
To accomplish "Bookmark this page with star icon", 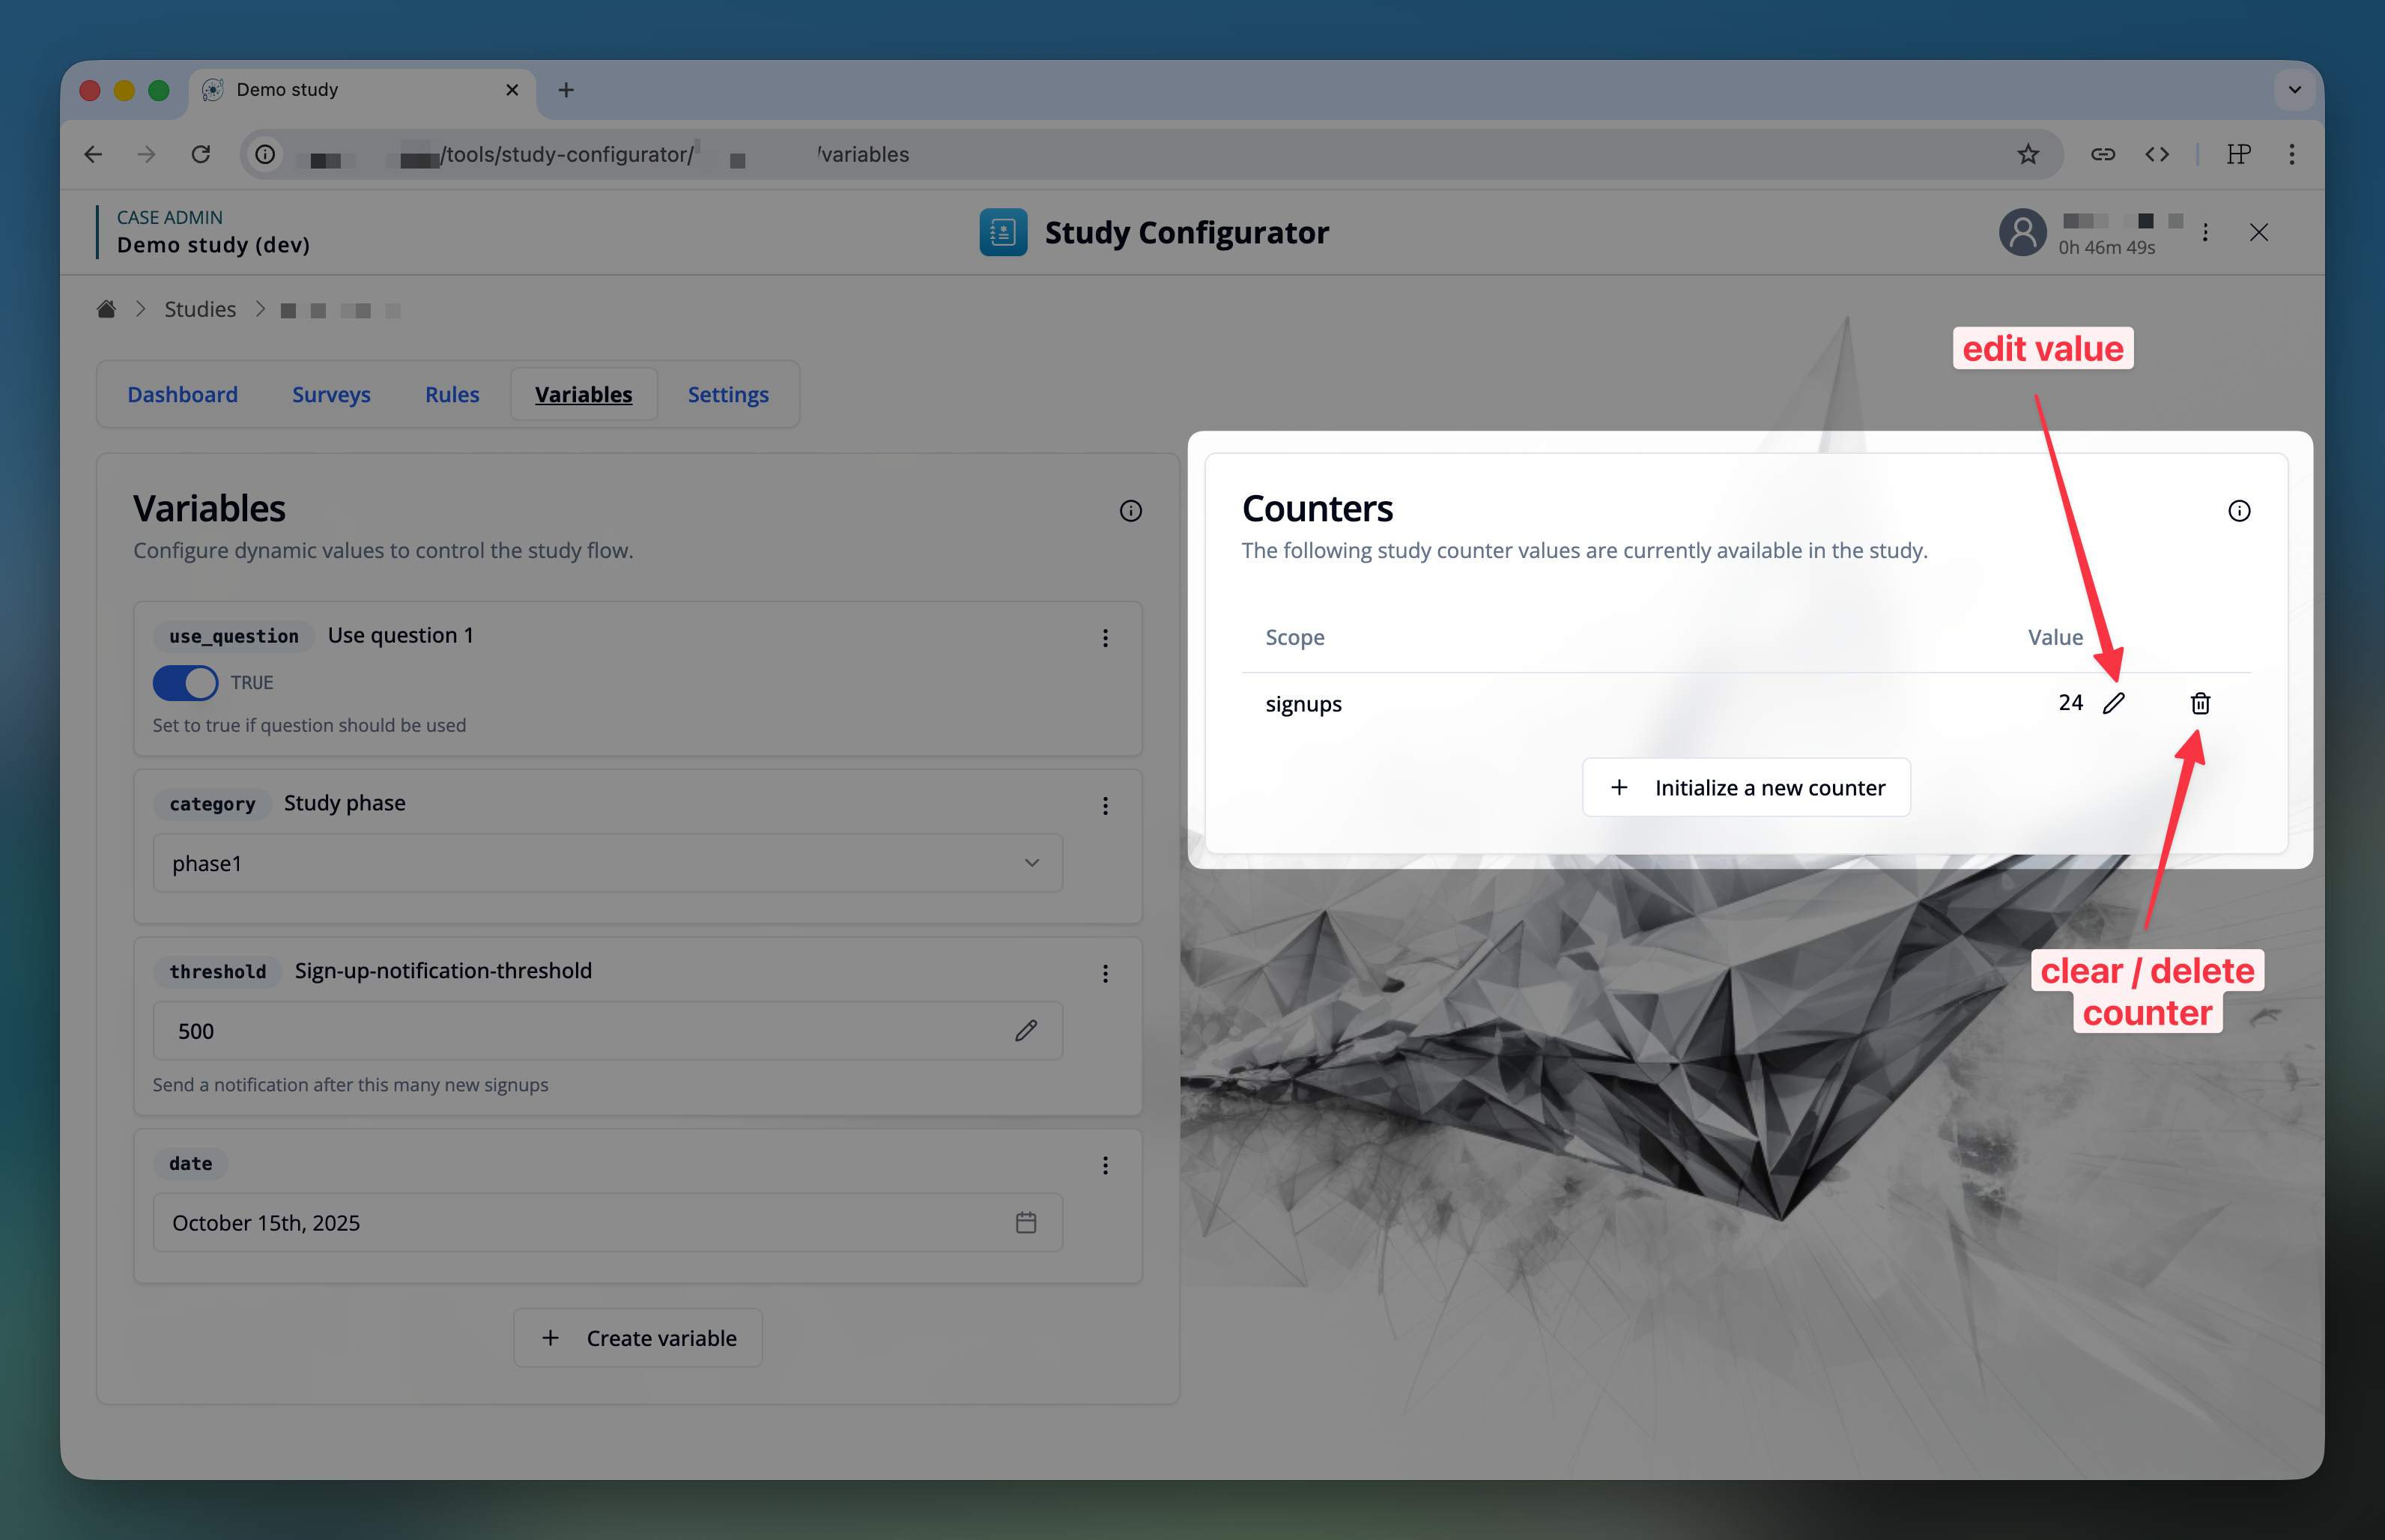I will 2027,154.
